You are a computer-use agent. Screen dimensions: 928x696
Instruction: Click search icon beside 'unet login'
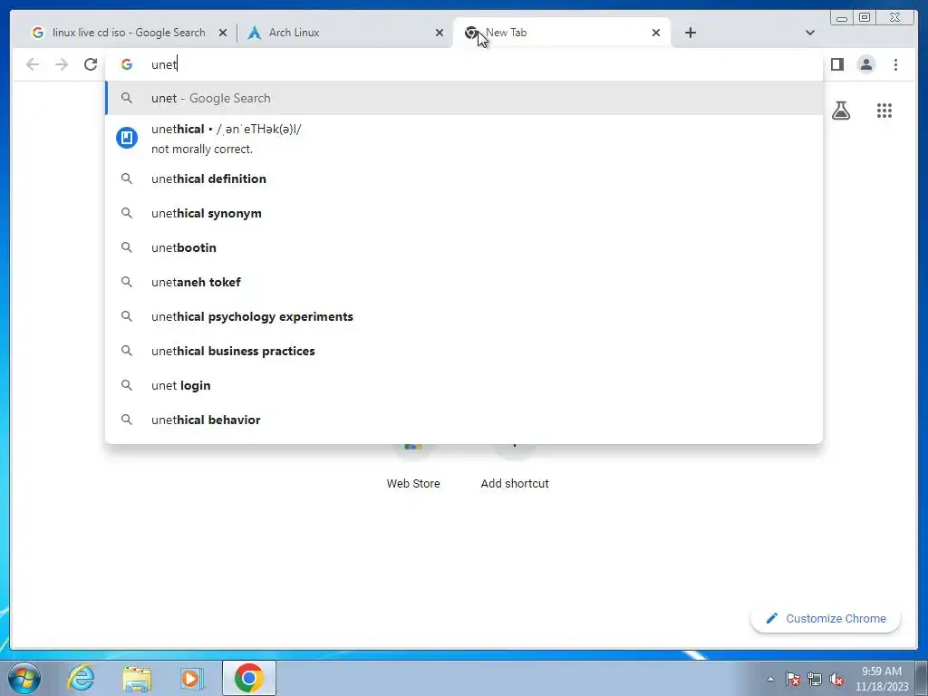coord(127,385)
